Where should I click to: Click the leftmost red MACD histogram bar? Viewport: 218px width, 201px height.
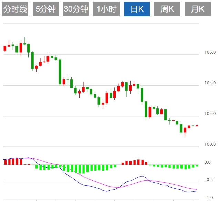click(5, 162)
